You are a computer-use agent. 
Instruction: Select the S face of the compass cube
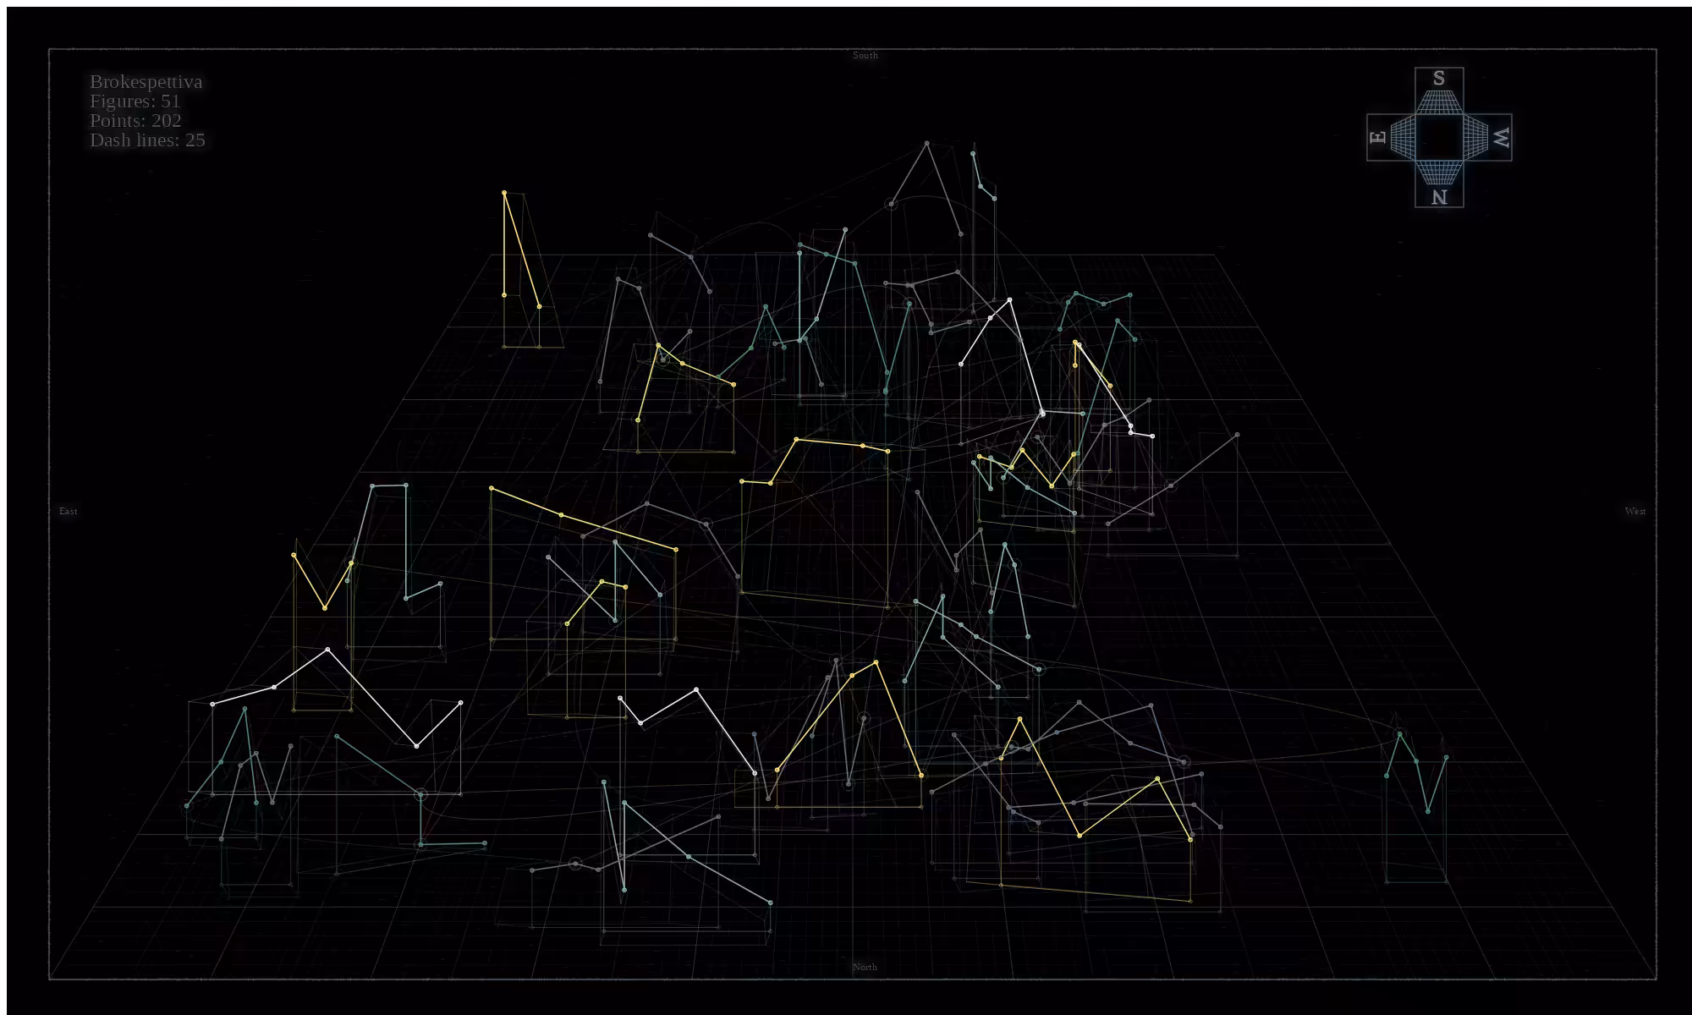point(1439,91)
